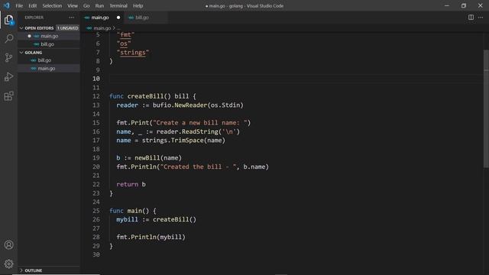The height and width of the screenshot is (275, 489).
Task: Click mybill variable on line 26
Action: (x=127, y=219)
